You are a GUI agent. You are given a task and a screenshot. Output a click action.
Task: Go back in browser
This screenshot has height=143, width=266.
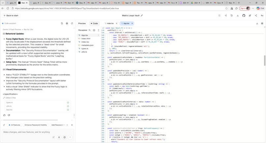pos(3,8)
